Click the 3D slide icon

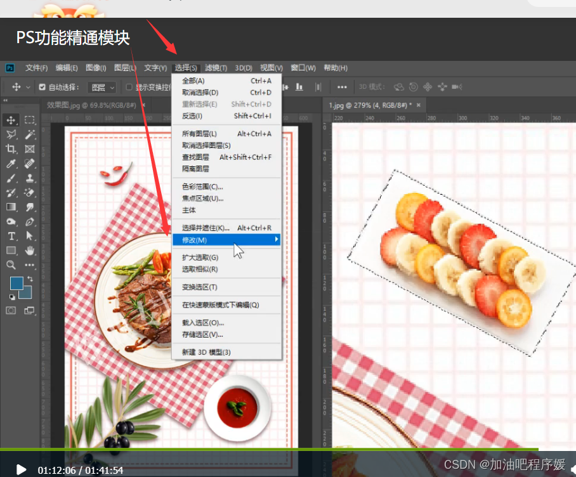(442, 87)
